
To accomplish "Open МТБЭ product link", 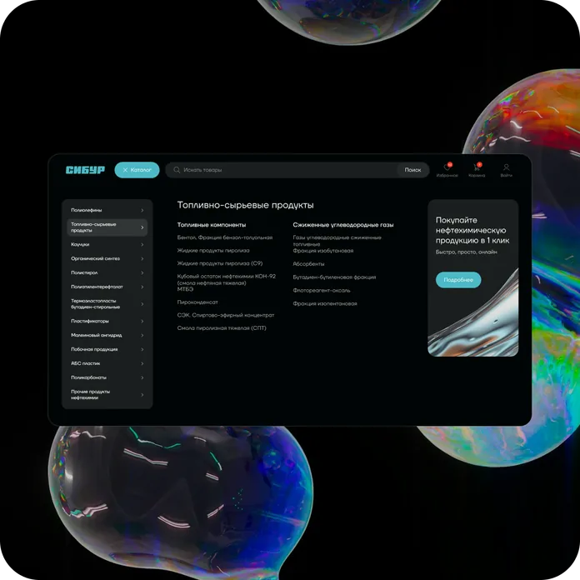I will coord(185,289).
